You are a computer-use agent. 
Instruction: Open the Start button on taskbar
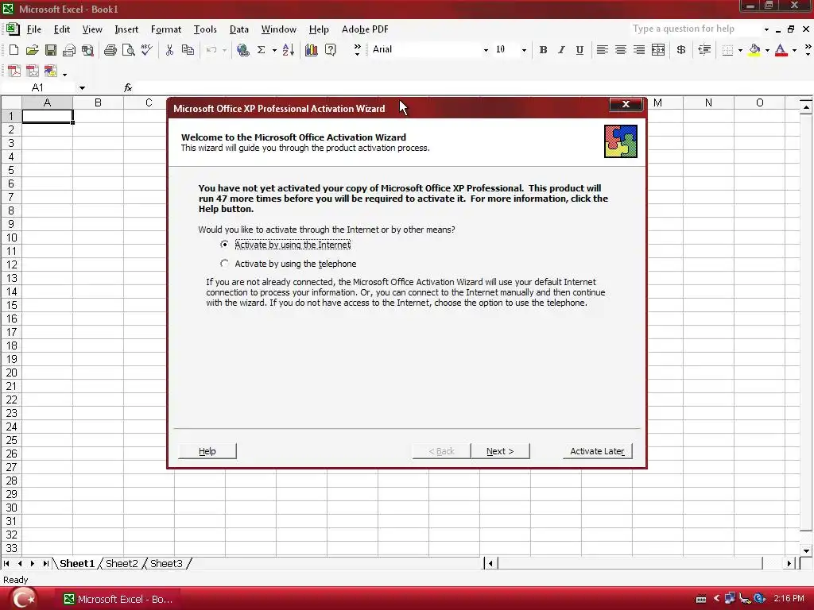click(24, 599)
